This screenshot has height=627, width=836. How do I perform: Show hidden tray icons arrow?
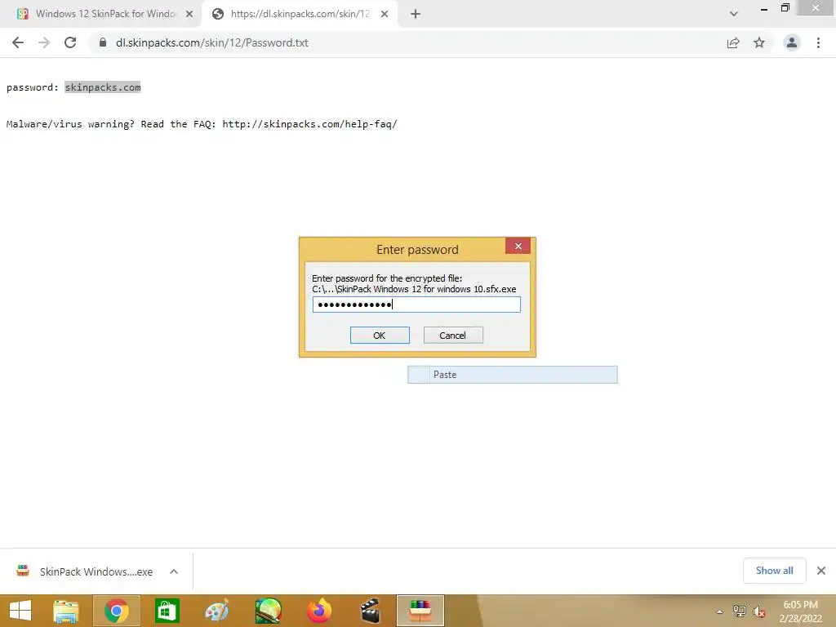pyautogui.click(x=720, y=611)
